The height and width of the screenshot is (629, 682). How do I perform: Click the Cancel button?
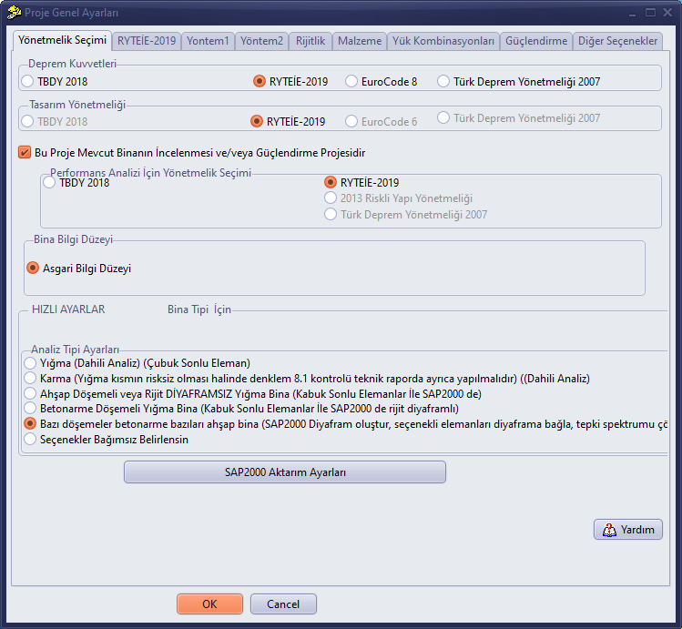283,604
